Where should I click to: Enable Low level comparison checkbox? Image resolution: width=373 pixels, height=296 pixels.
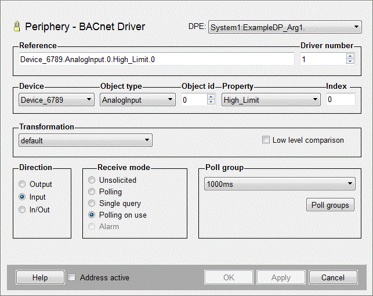coord(266,140)
